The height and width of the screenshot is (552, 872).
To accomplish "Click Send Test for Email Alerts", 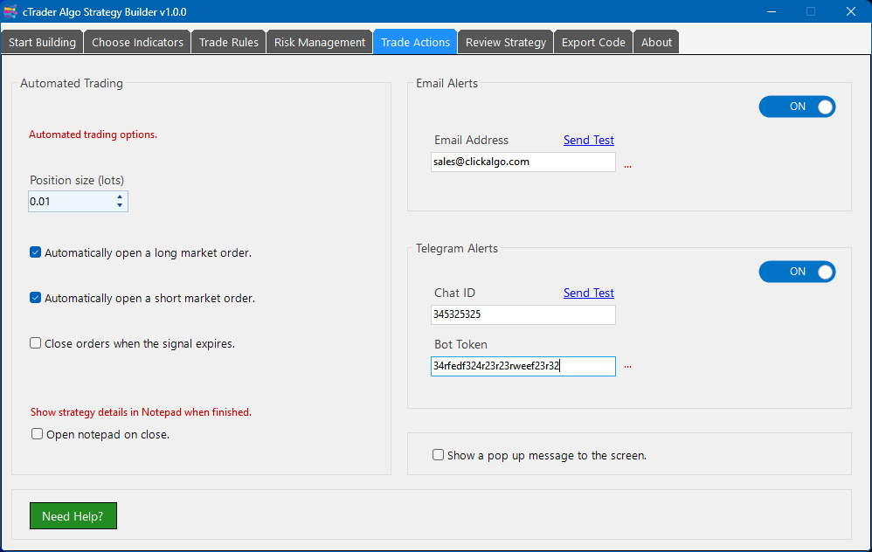I will [x=588, y=140].
